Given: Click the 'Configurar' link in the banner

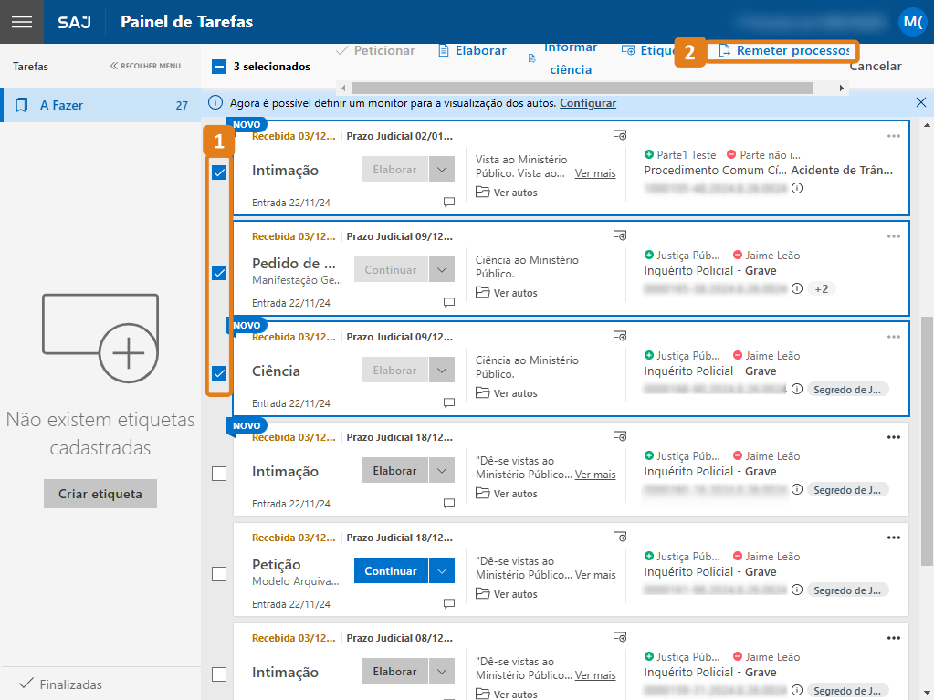Looking at the screenshot, I should [587, 103].
